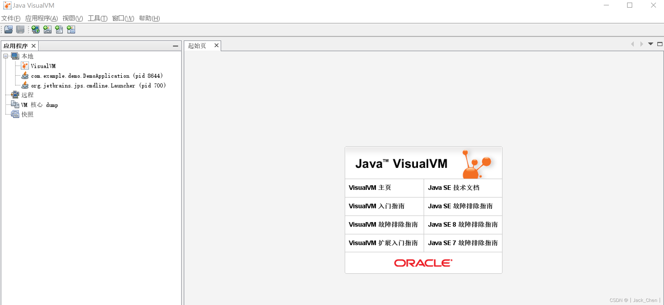Select com.example.demo.DemoApplication (pid 8644)
The image size is (664, 305).
(97, 76)
